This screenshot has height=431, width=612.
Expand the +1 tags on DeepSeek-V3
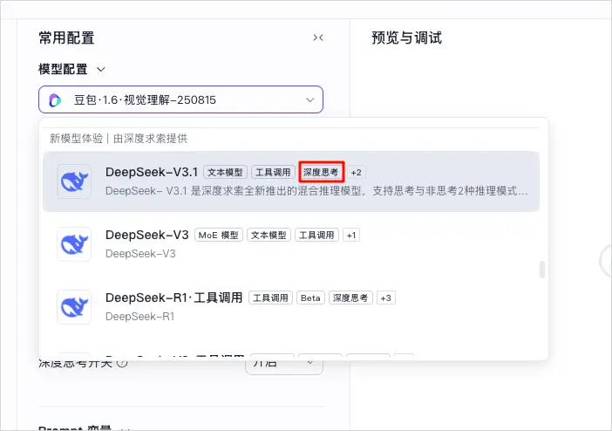351,236
